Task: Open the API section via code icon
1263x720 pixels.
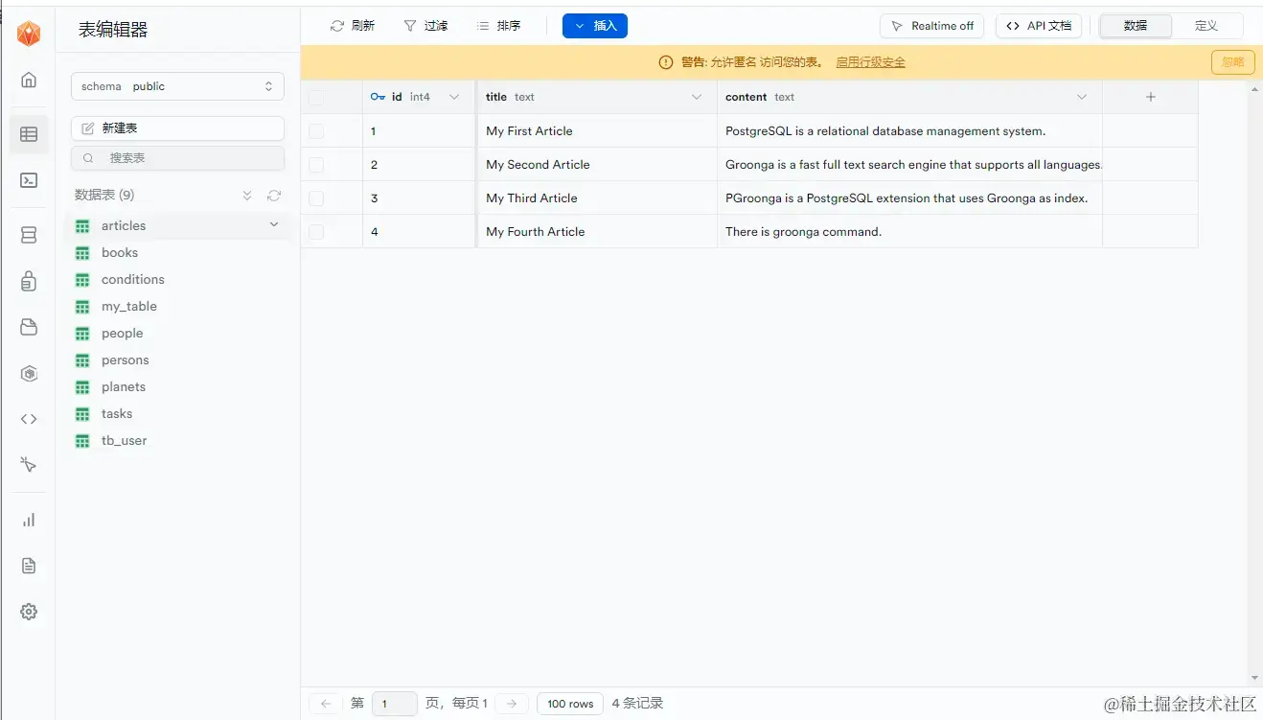Action: click(29, 419)
